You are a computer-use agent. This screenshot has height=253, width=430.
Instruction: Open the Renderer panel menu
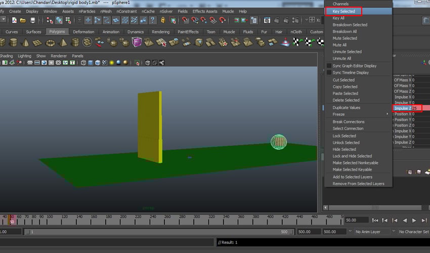coord(59,56)
